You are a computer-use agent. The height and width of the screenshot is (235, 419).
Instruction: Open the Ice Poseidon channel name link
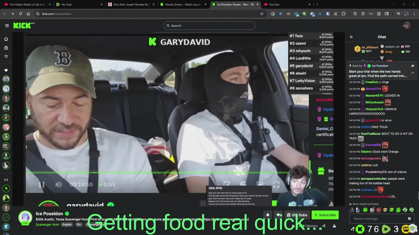click(49, 214)
